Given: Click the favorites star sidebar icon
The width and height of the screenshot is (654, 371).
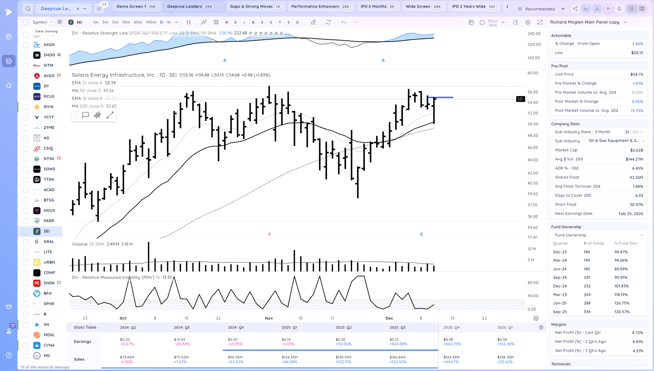Looking at the screenshot, I should point(9,85).
